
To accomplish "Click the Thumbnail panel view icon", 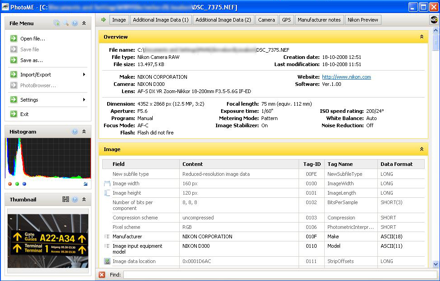I will click(x=66, y=200).
